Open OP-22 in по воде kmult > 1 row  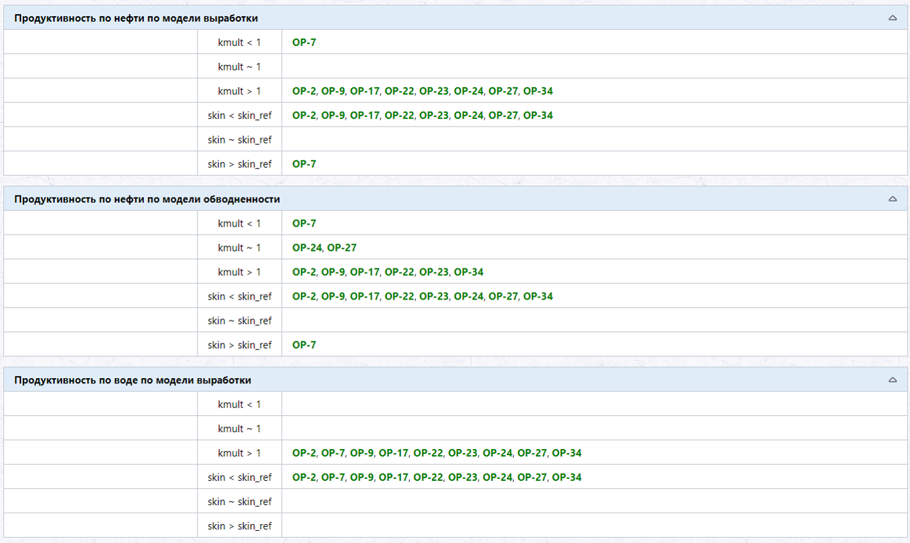click(428, 453)
